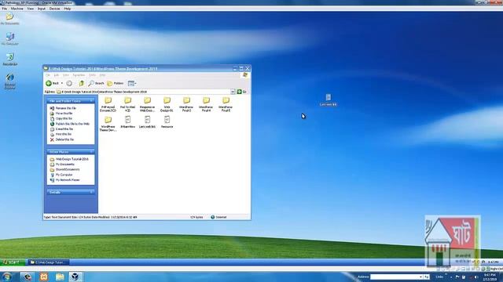Select the Resource text file

coord(167,122)
